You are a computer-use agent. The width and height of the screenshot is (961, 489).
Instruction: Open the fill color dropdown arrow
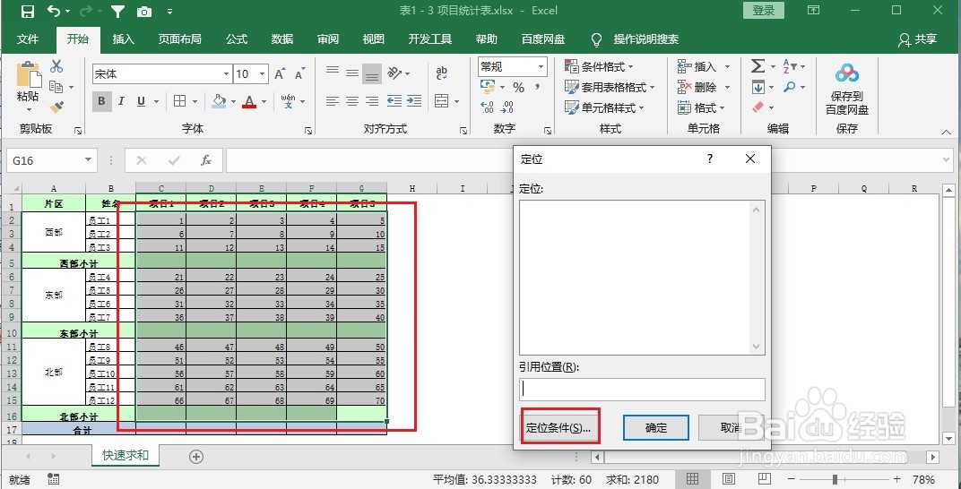click(233, 101)
